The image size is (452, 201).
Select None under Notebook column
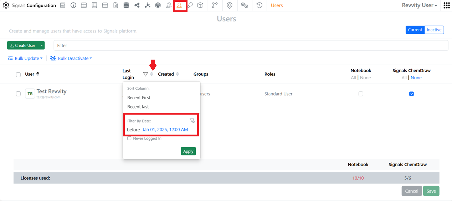(365, 77)
